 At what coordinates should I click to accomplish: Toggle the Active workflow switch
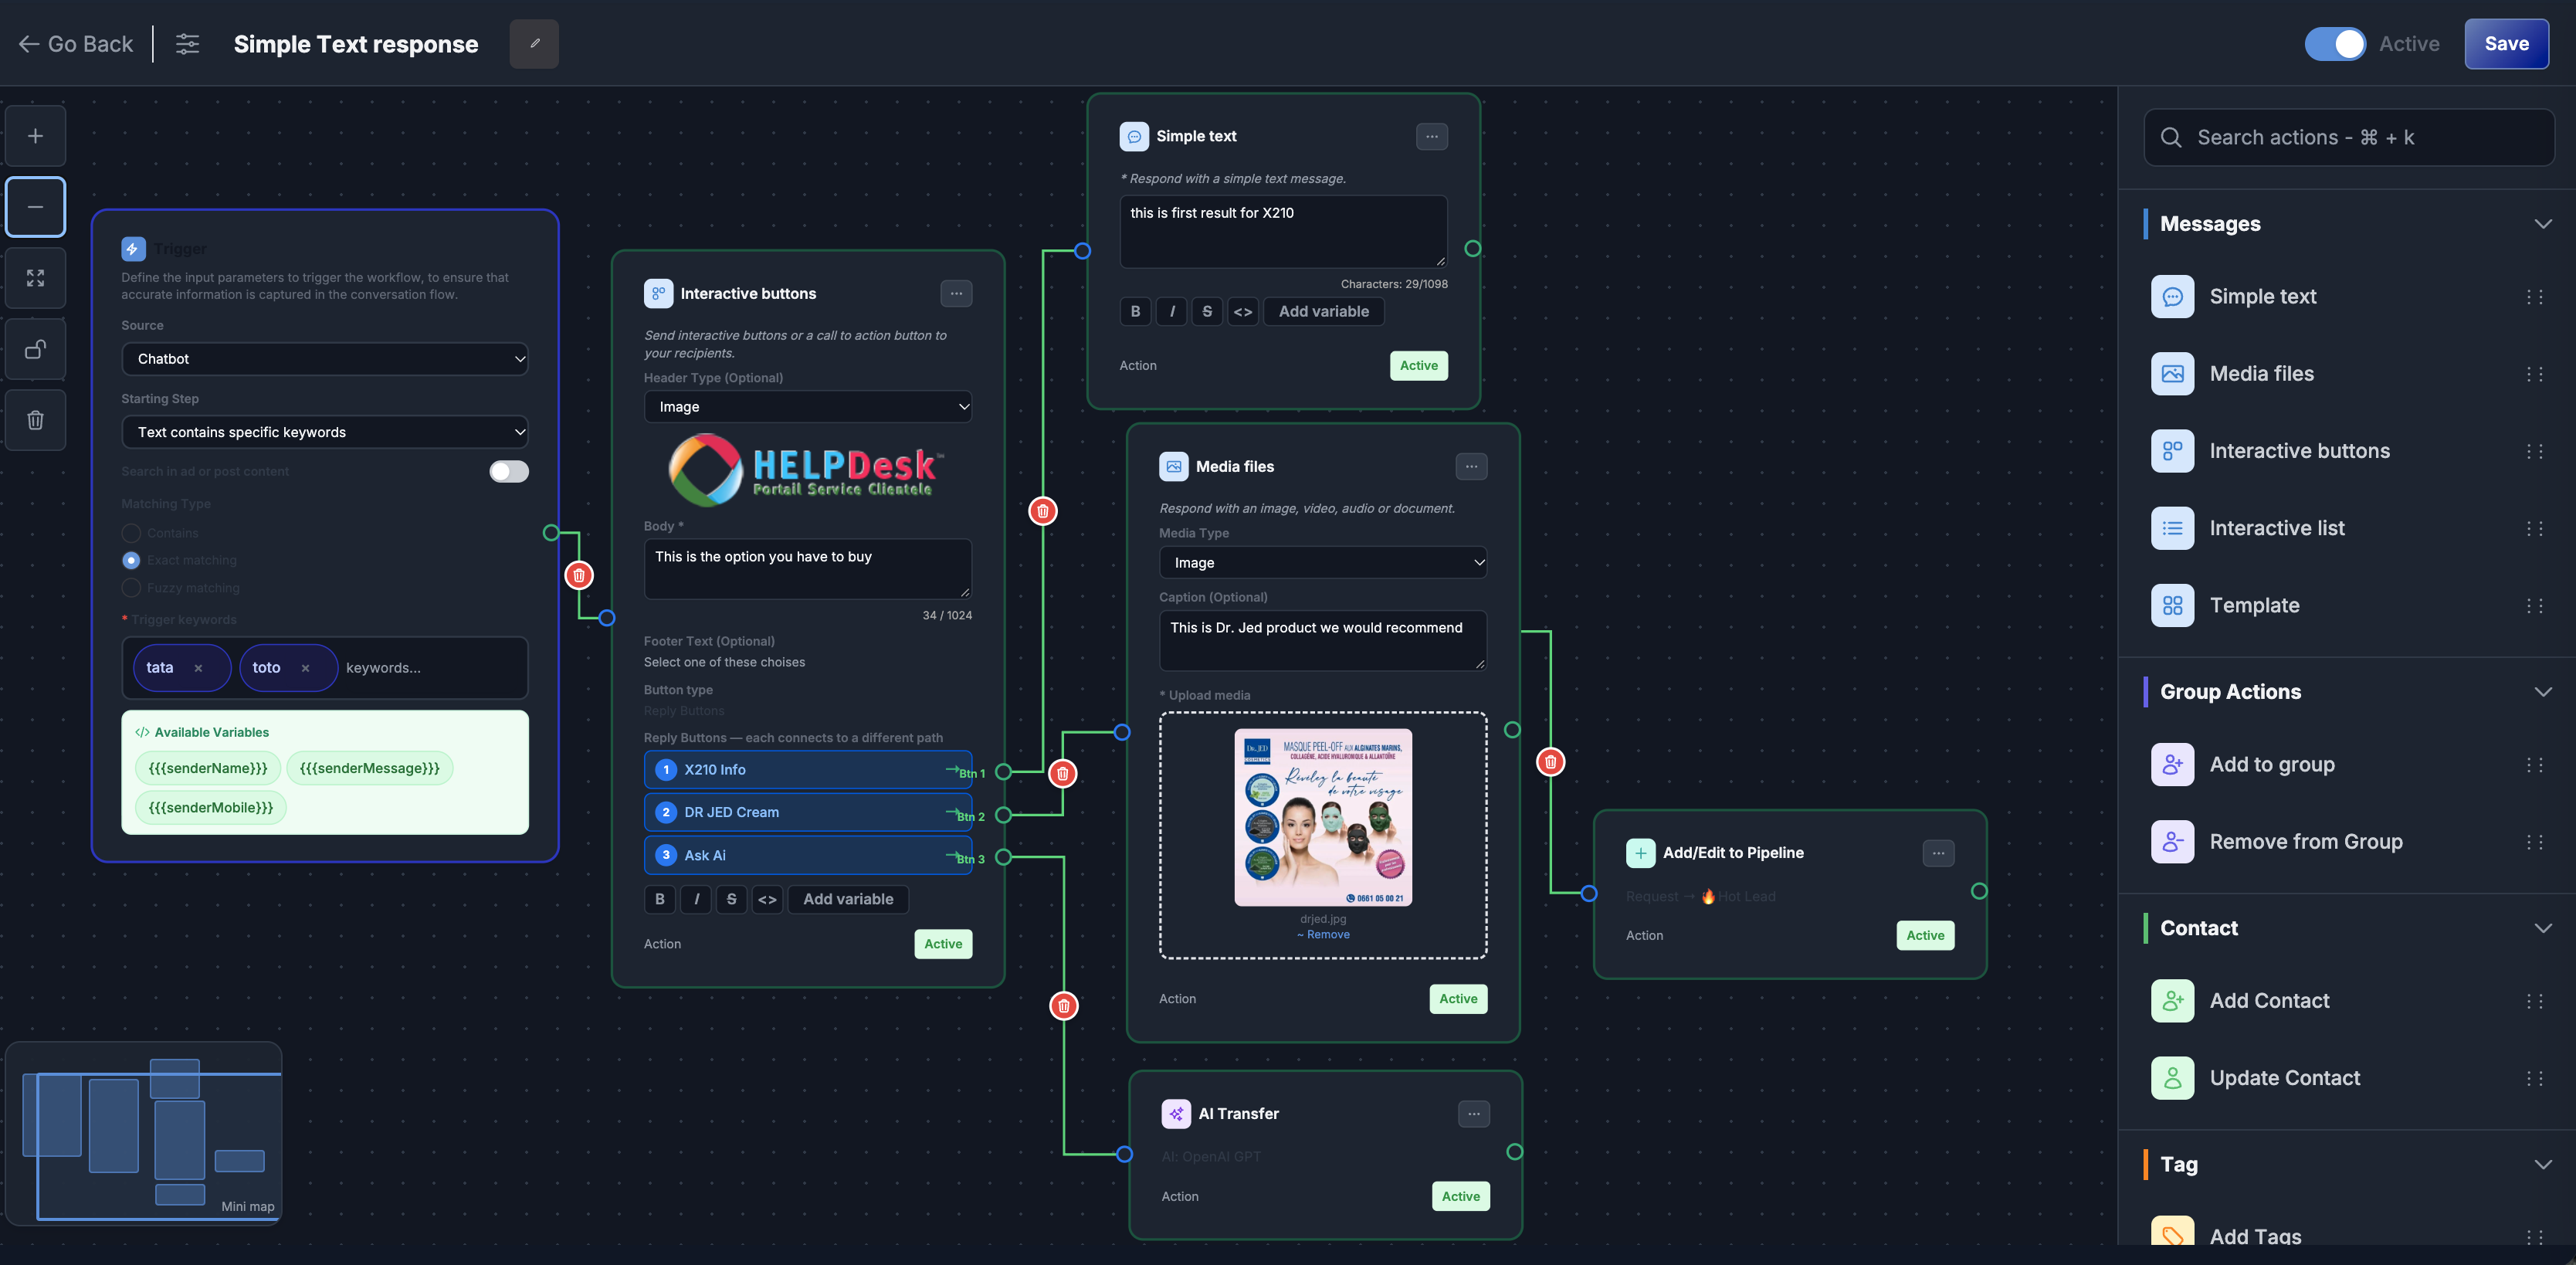click(2335, 44)
